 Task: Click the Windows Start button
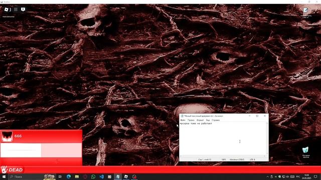(4, 176)
